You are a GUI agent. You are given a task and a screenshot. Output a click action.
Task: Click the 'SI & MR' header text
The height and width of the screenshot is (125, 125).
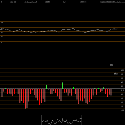(13, 2)
